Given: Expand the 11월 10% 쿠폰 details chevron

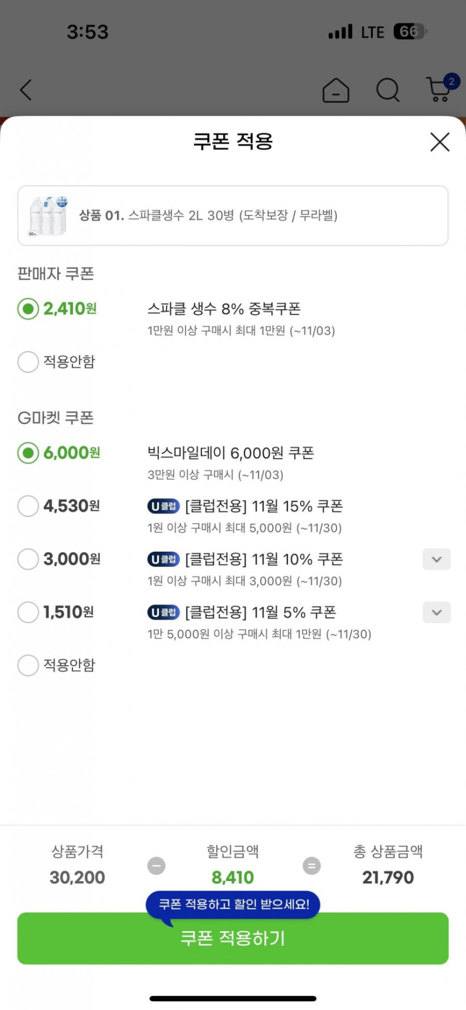Looking at the screenshot, I should [x=436, y=559].
